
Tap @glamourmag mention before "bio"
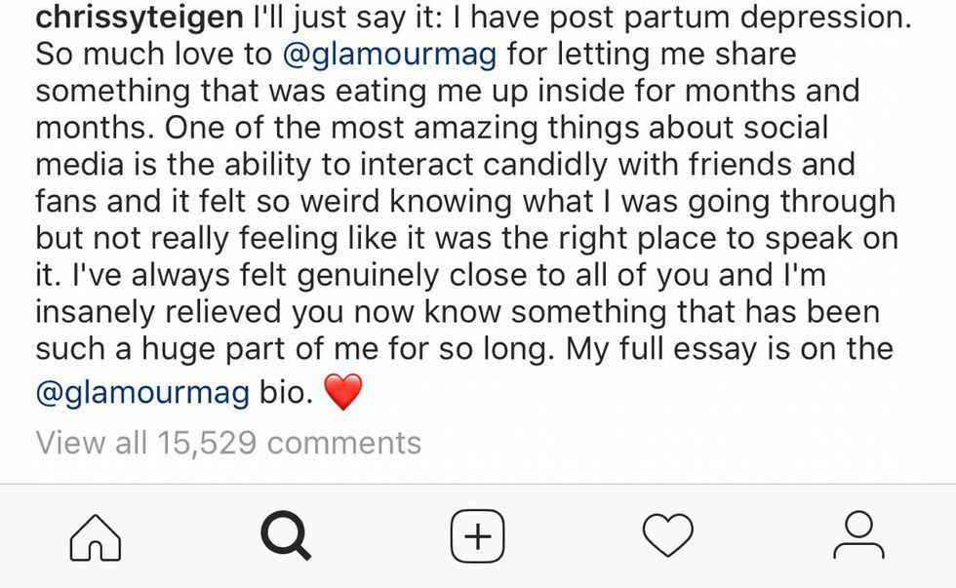click(x=132, y=394)
